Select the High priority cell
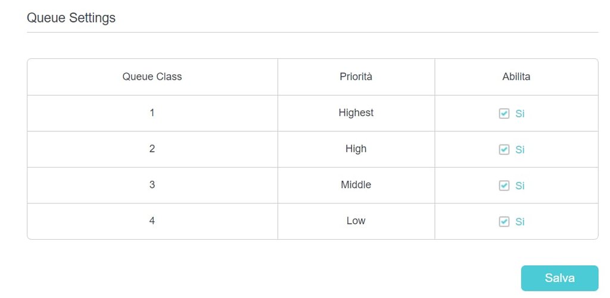610x298 pixels. click(356, 149)
